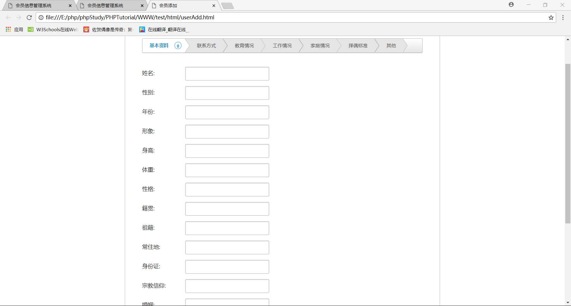571x306 pixels.
Task: Focus the 祖籍 input field
Action: click(227, 228)
